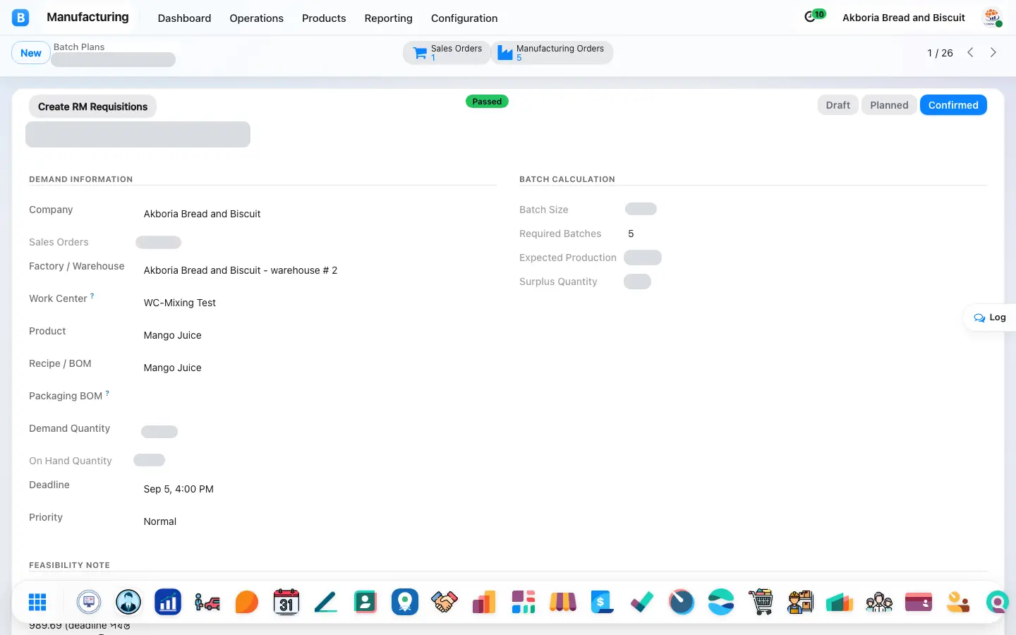Open the Priority field set to Normal

click(160, 521)
